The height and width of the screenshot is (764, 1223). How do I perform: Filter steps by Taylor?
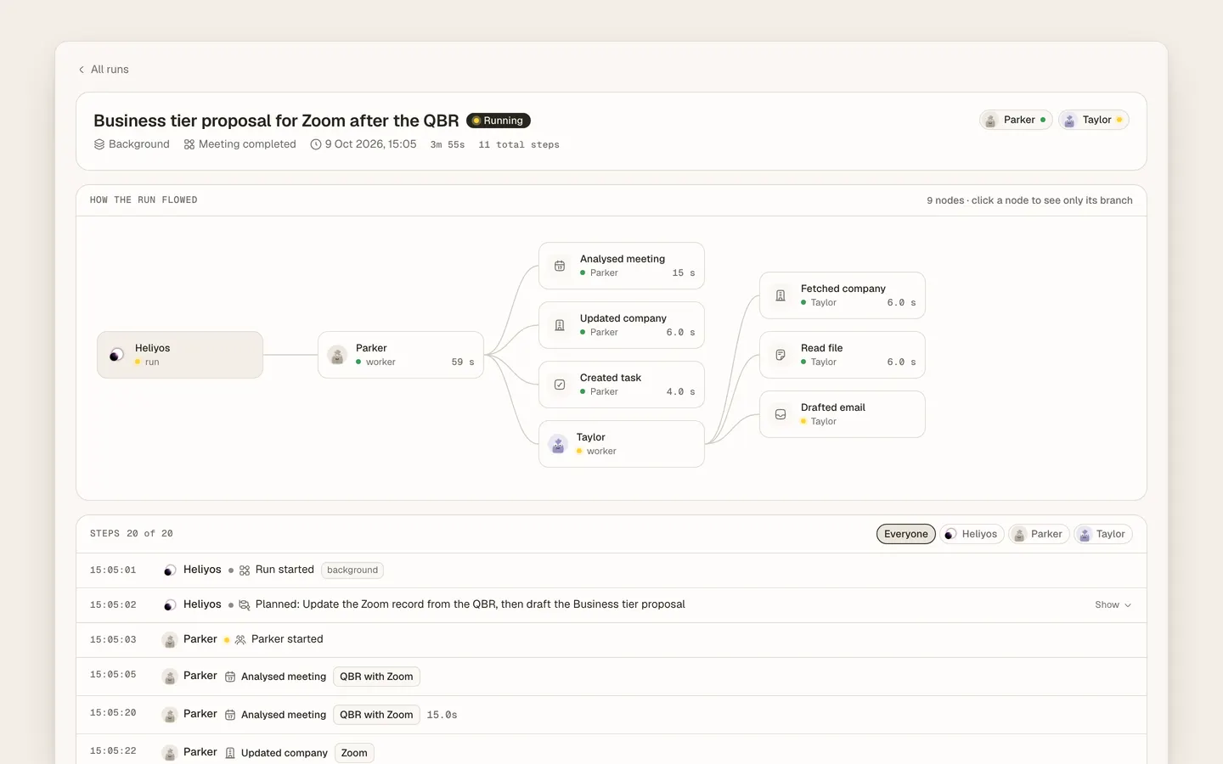pos(1102,534)
